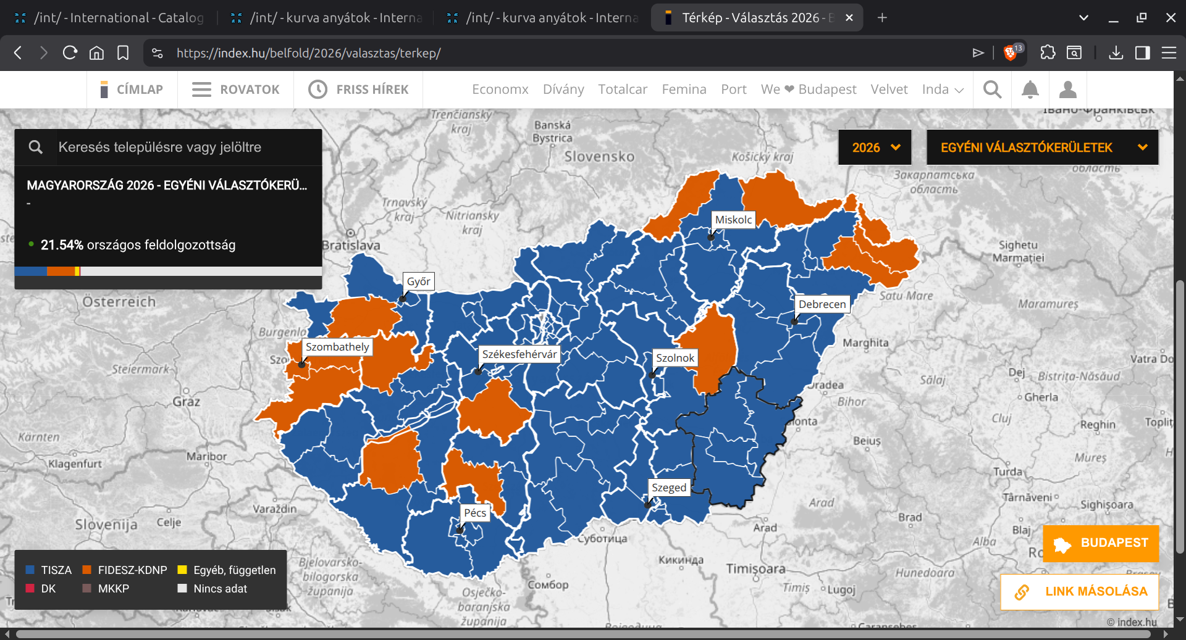Open the 2026 year dropdown

(875, 147)
